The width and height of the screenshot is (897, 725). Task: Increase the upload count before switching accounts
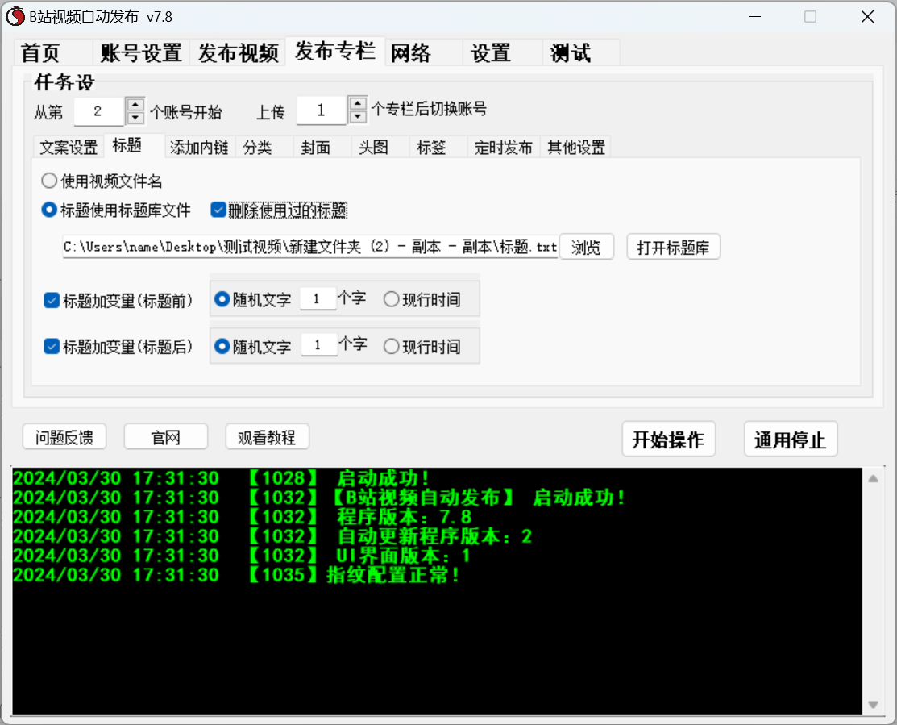[x=358, y=103]
